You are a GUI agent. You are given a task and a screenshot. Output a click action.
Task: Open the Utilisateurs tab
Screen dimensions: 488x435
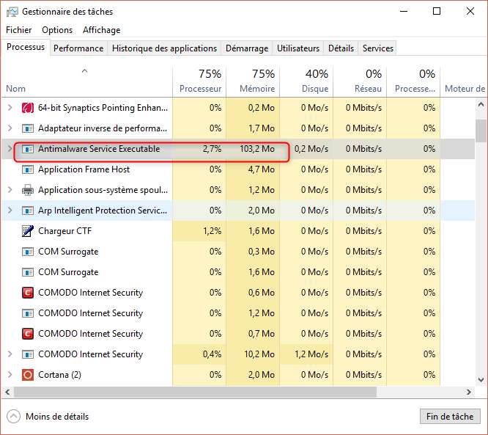pos(298,48)
